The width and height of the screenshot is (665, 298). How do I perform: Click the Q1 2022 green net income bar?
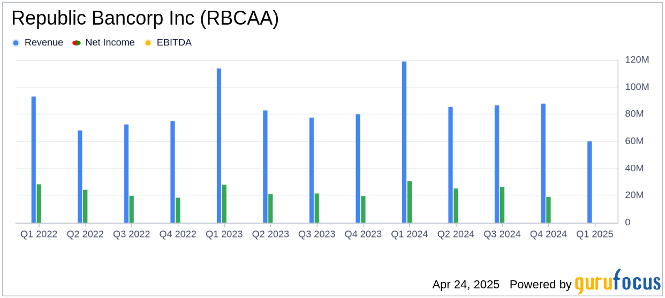tap(39, 203)
